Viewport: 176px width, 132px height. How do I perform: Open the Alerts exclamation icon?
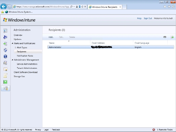(x=5, y=56)
